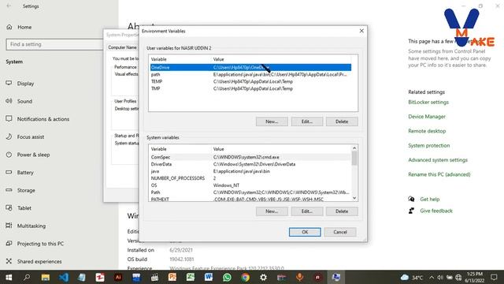Open Google Chrome from taskbar
504x284 pixels.
pos(245,277)
